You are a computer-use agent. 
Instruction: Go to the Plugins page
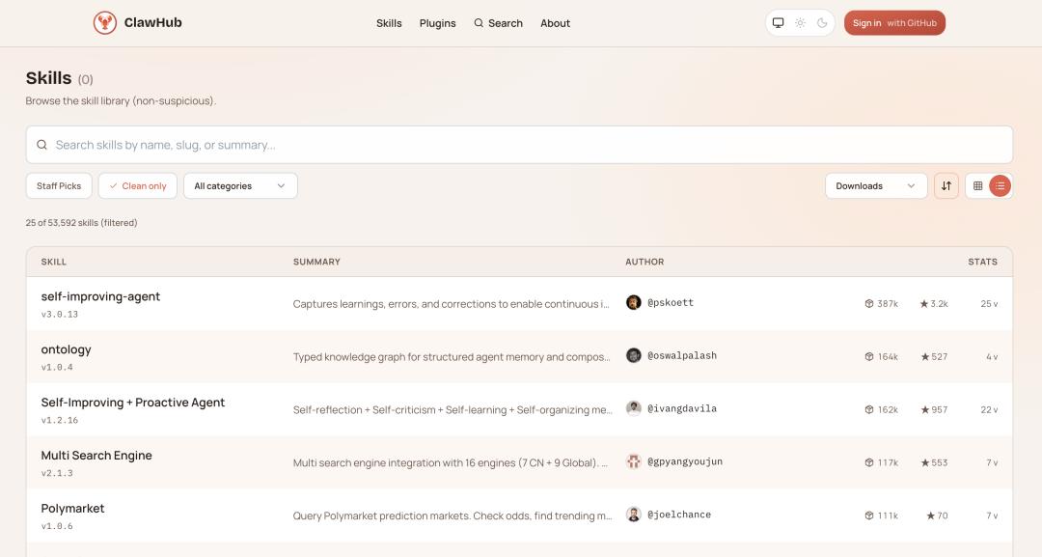437,23
